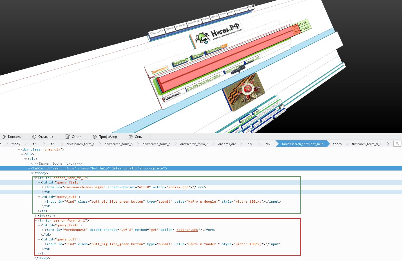The image size is (402, 261).
Task: Select the Музыка search category in 3D view
Action: tap(198, 54)
